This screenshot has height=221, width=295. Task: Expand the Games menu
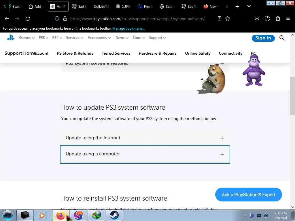click(27, 38)
